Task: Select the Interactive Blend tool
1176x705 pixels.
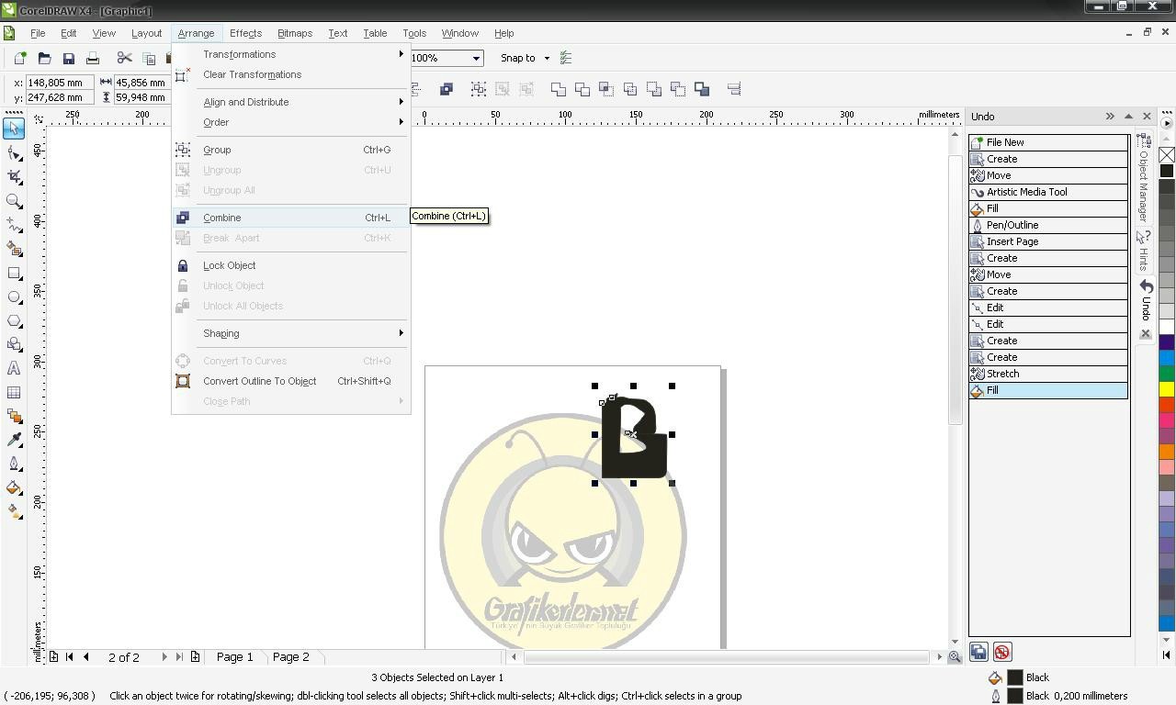Action: tap(14, 416)
